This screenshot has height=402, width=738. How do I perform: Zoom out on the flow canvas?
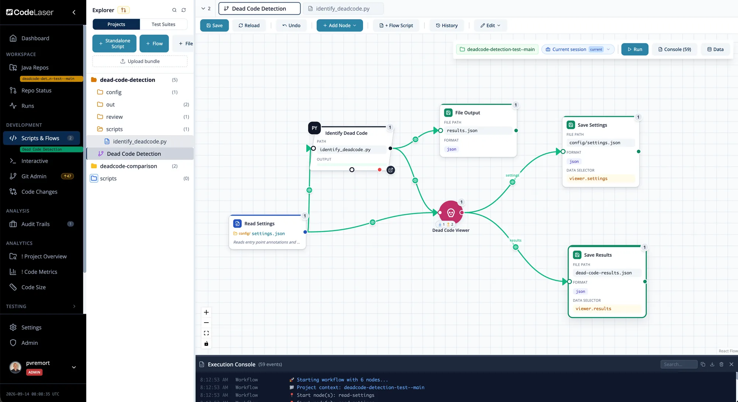pos(206,323)
